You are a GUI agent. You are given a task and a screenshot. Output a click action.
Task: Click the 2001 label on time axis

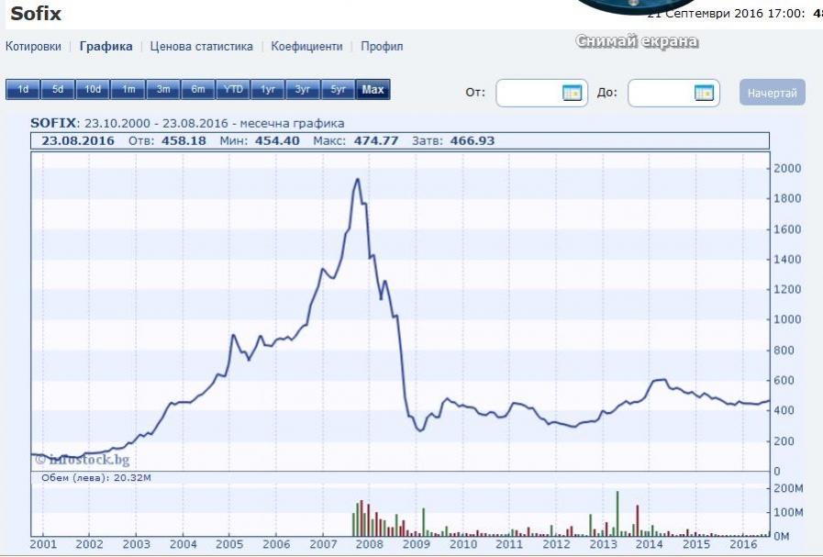(x=43, y=544)
